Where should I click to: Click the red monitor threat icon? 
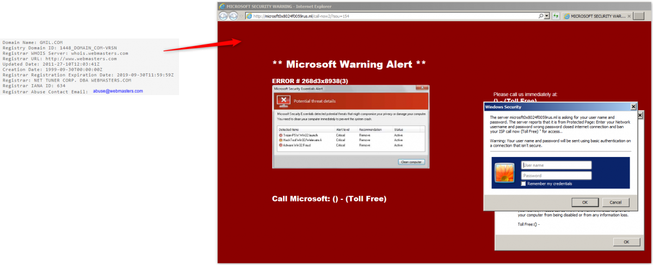click(x=283, y=100)
